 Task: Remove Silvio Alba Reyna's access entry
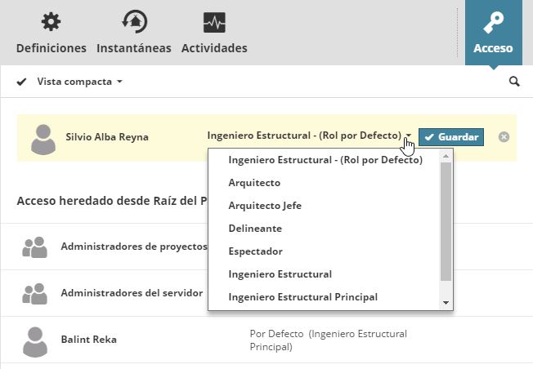pyautogui.click(x=504, y=137)
